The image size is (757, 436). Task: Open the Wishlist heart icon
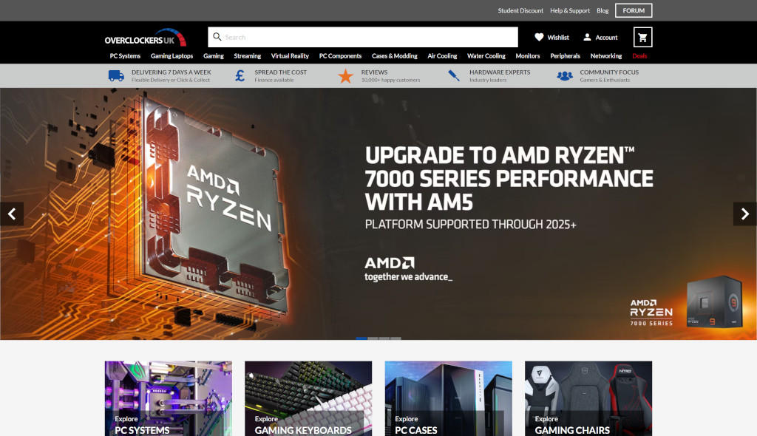point(539,37)
